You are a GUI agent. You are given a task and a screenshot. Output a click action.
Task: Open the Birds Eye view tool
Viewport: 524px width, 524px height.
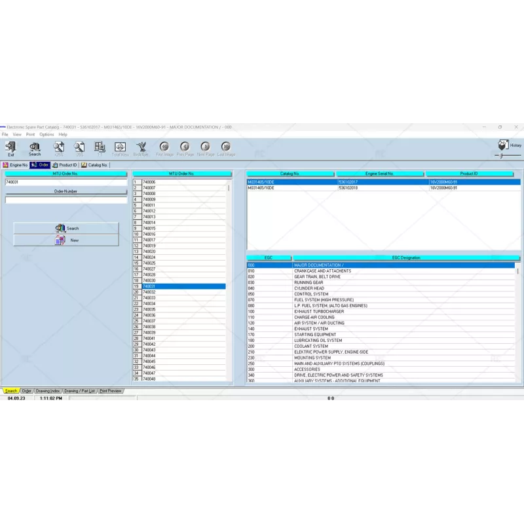tap(141, 148)
